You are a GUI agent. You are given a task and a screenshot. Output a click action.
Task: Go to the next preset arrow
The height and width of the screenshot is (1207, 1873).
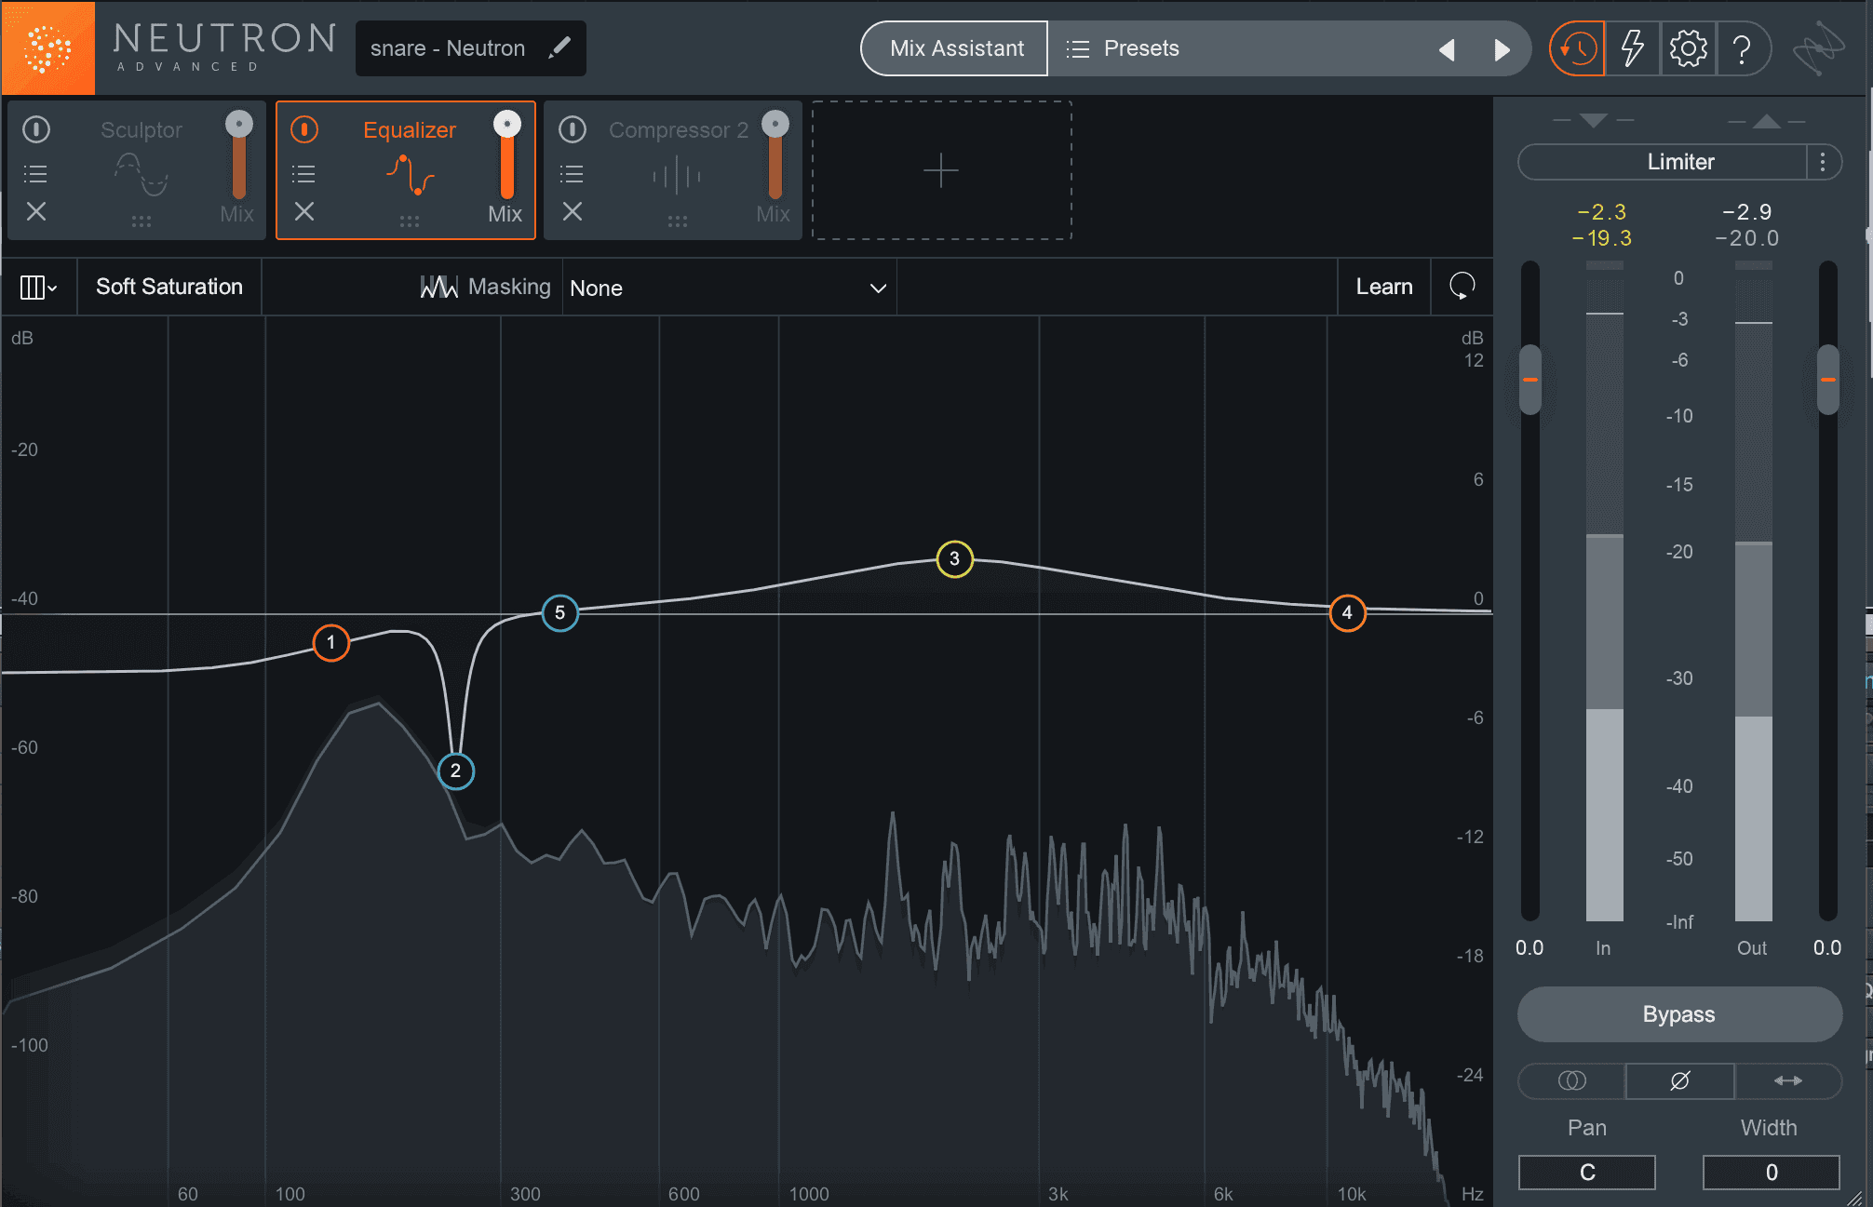pos(1502,49)
